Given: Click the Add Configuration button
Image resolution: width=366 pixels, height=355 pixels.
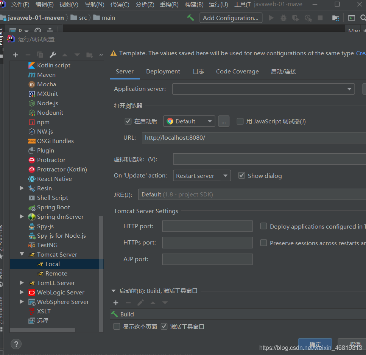Looking at the screenshot, I should pyautogui.click(x=231, y=18).
